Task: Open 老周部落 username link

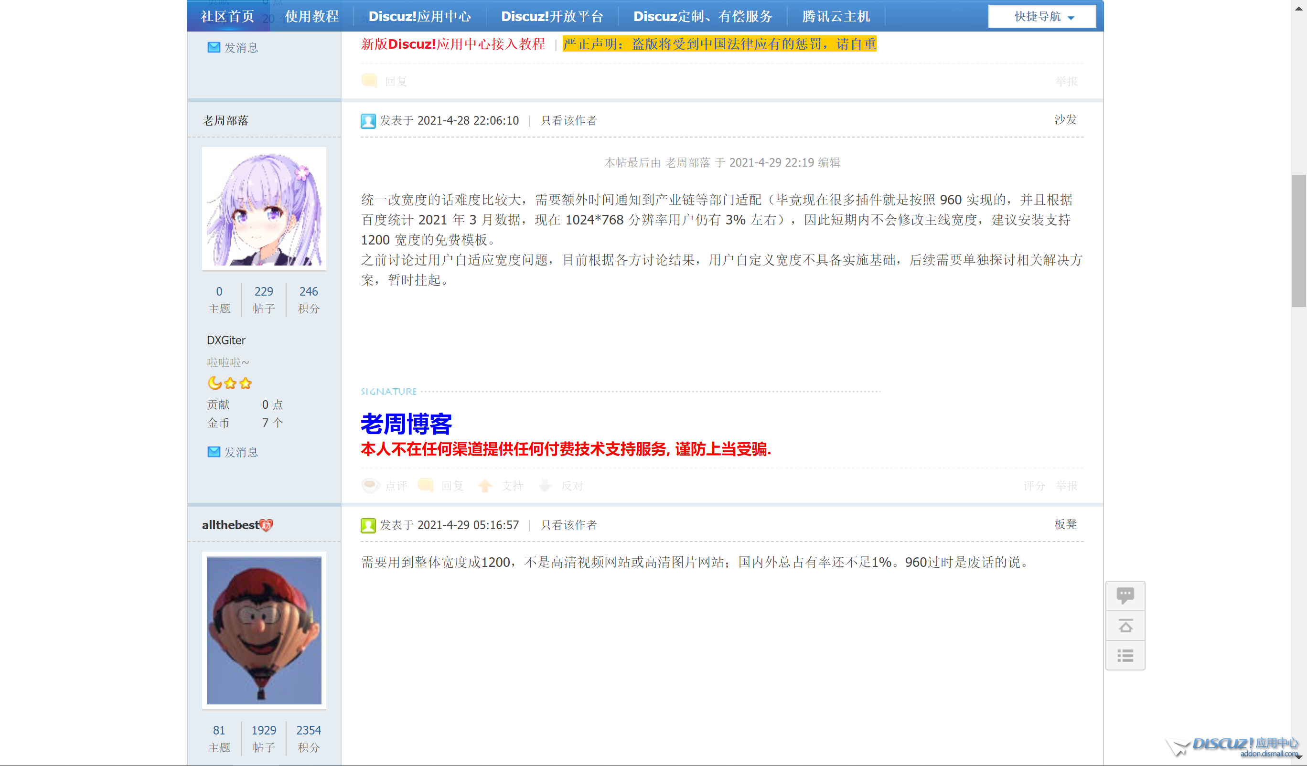Action: 225,120
